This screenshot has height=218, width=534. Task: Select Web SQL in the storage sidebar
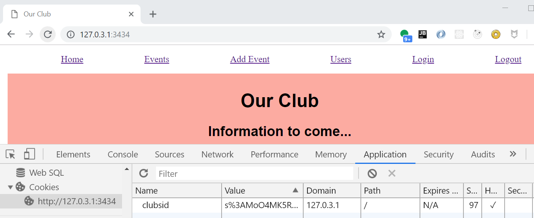46,173
